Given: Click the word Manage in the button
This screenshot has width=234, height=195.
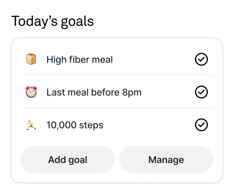Looking at the screenshot, I should [166, 160].
